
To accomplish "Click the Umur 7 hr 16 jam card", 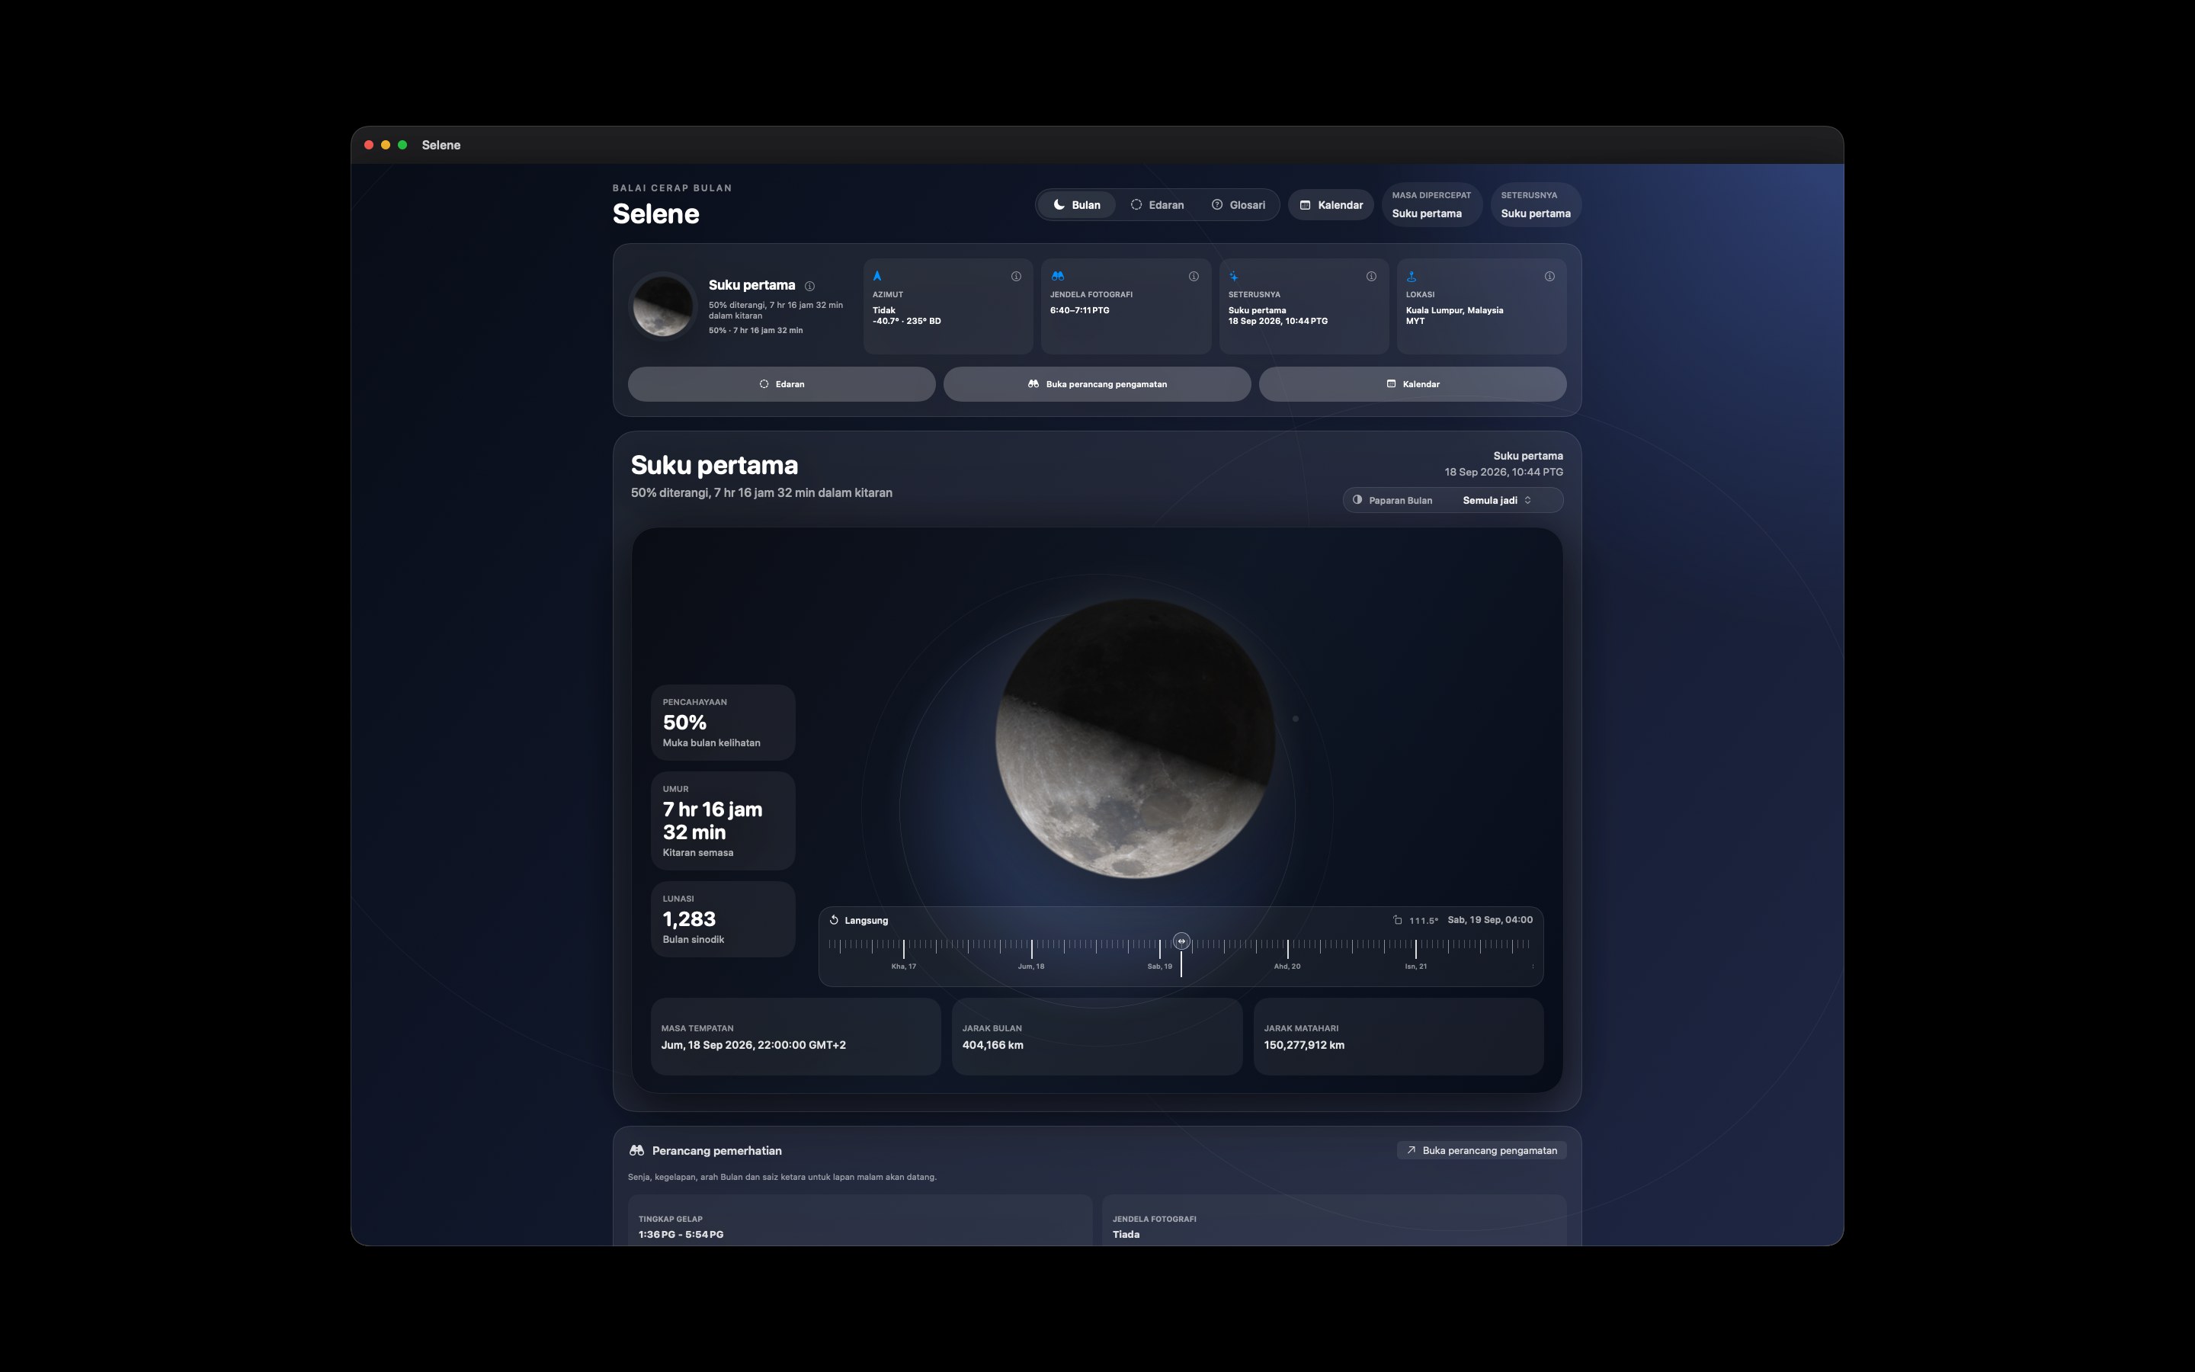I will pyautogui.click(x=723, y=820).
